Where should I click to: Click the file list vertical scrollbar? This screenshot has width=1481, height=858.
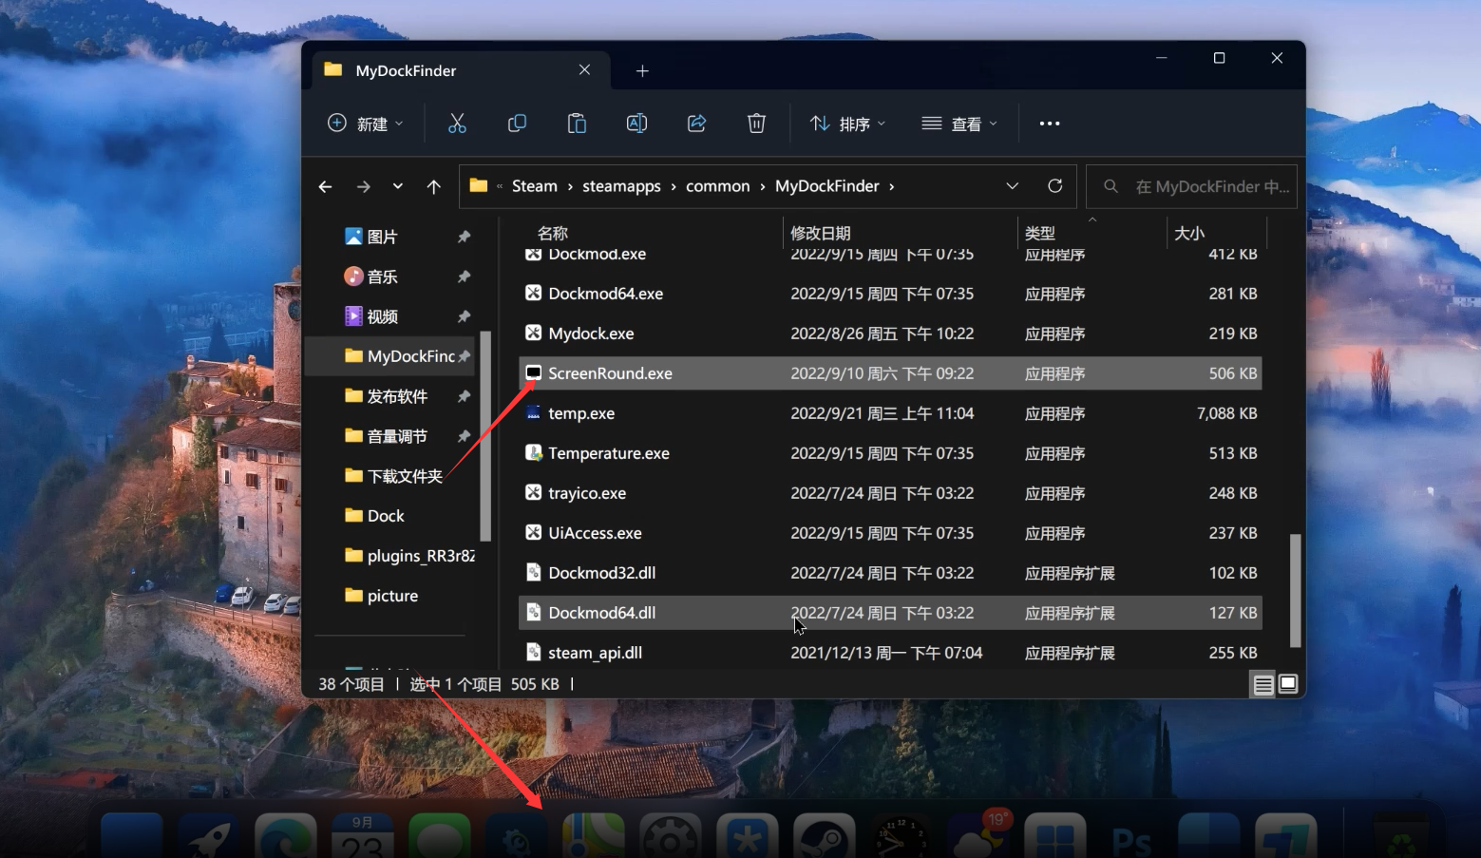point(1295,590)
